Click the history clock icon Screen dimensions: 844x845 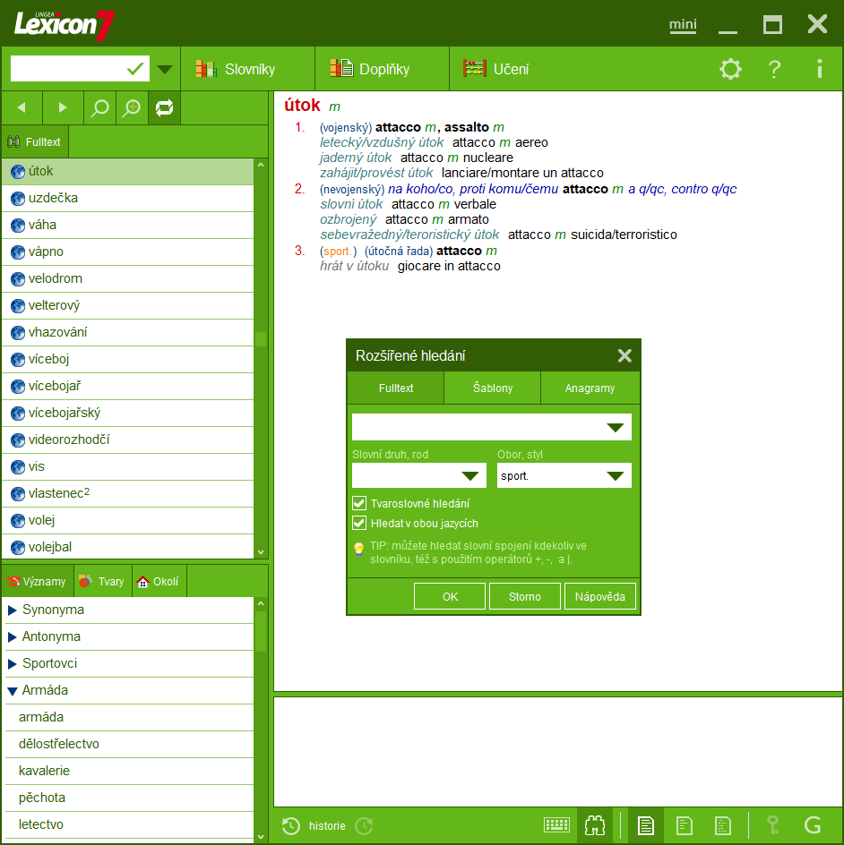[x=291, y=825]
